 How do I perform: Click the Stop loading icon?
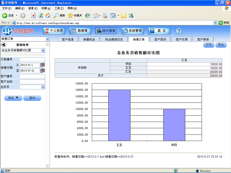coord(33,16)
